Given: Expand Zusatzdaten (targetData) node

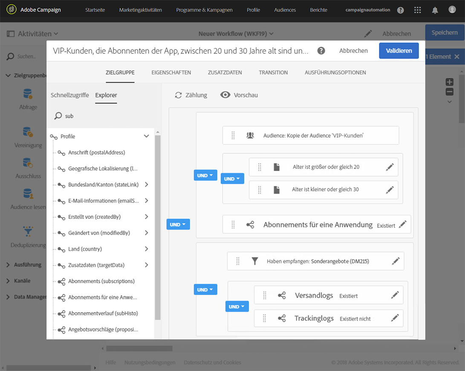Looking at the screenshot, I should pyautogui.click(x=146, y=265).
